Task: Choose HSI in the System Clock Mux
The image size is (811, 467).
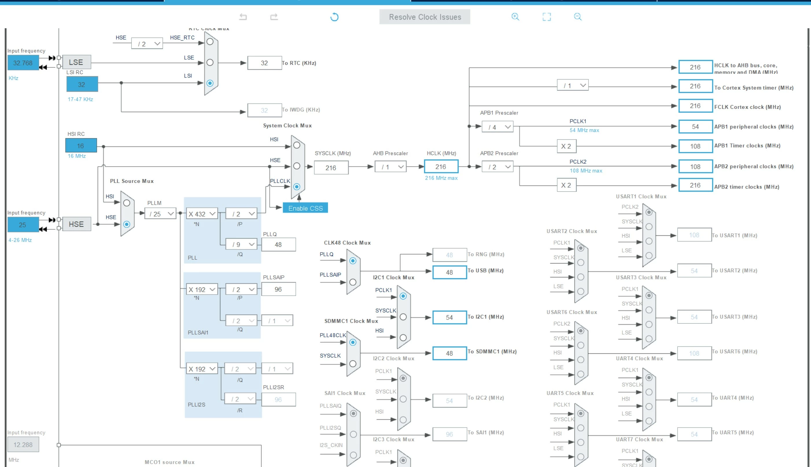Action: [x=297, y=145]
